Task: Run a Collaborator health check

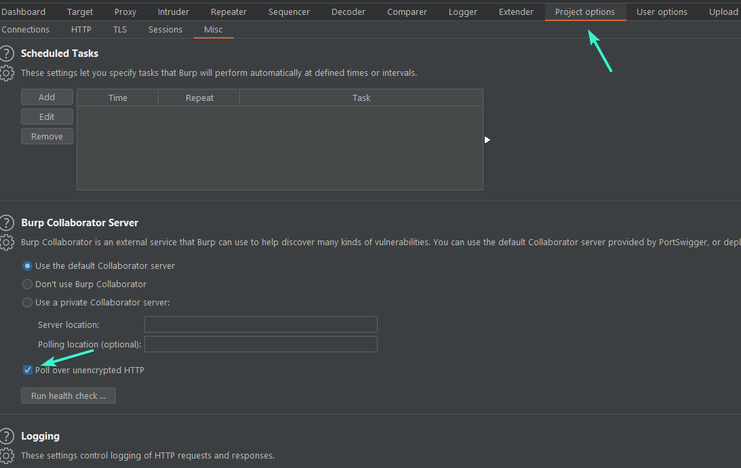Action: 68,396
